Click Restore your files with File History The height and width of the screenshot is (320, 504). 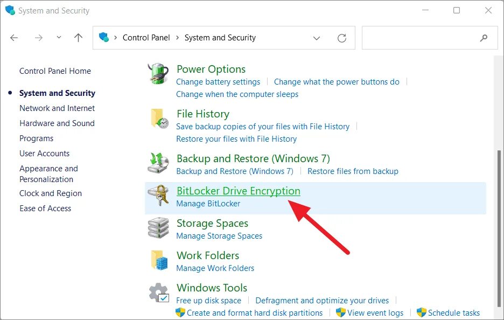click(x=236, y=139)
